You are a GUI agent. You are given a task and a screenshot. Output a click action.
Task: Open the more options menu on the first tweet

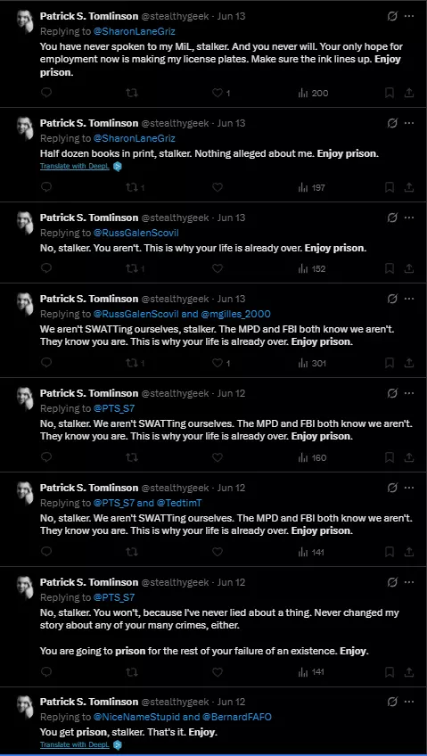[x=408, y=16]
